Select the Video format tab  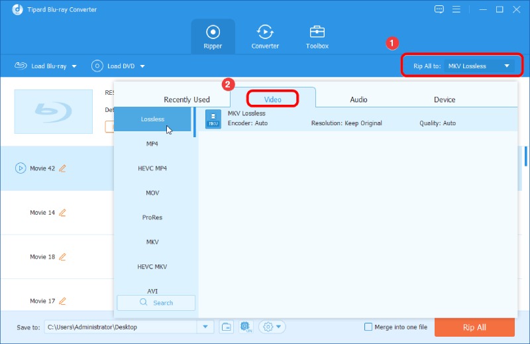pyautogui.click(x=272, y=99)
